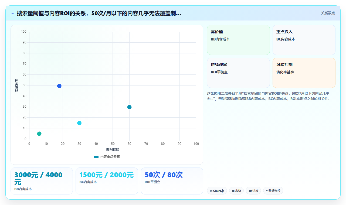Viewport: 346px width, 205px height.
Task: Open the 重点投入 quadrant card
Action: (304, 40)
